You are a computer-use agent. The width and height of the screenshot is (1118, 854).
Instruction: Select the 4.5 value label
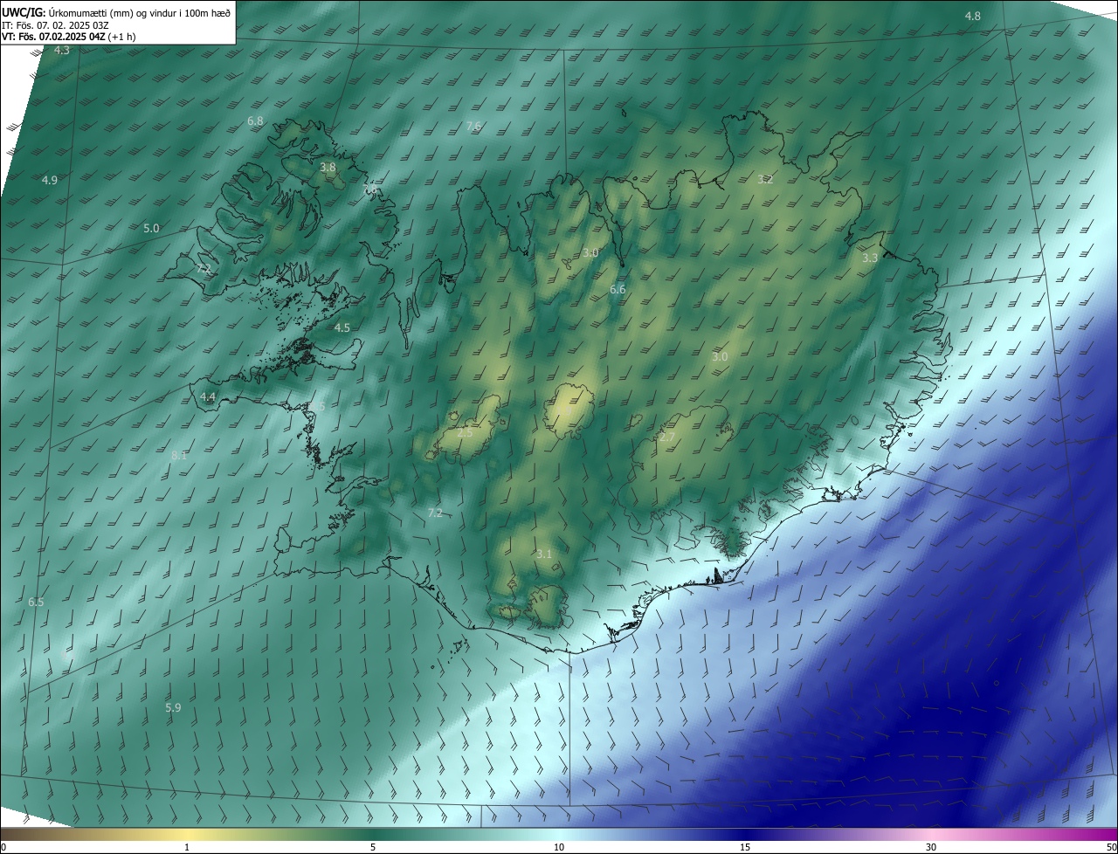(342, 328)
